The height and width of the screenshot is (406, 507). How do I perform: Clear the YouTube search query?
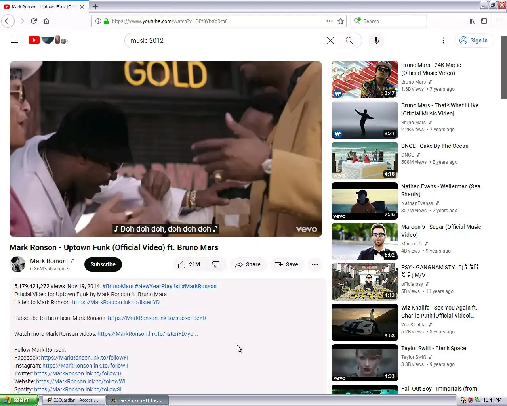point(330,40)
